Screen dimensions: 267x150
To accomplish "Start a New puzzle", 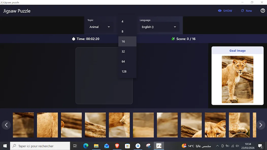I will click(x=246, y=11).
